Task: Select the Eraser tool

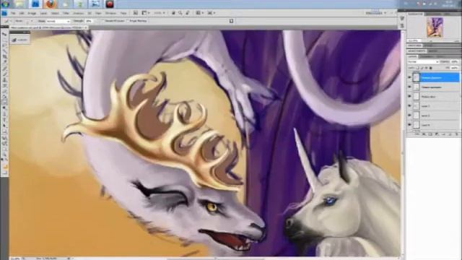Action: pos(5,92)
